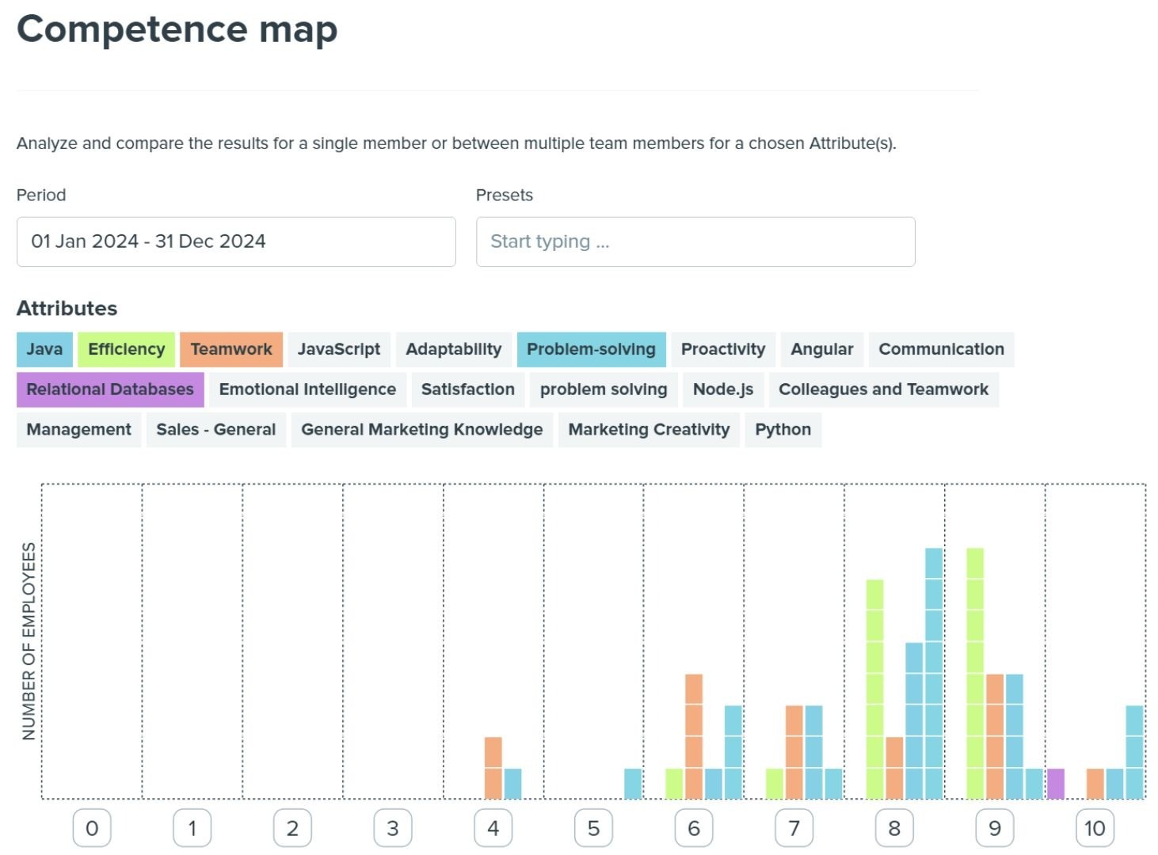Open the period date range picker
This screenshot has height=855, width=1158.
236,241
